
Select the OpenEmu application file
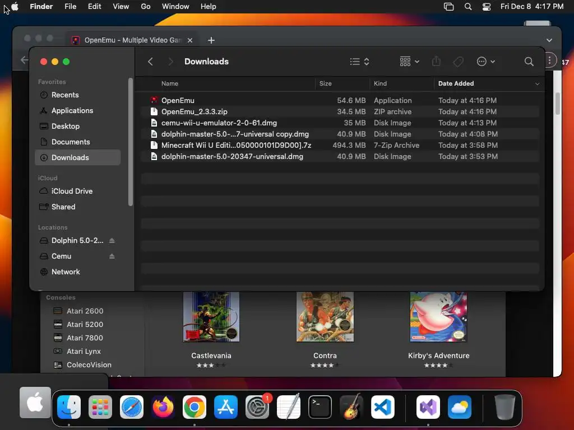(340, 101)
